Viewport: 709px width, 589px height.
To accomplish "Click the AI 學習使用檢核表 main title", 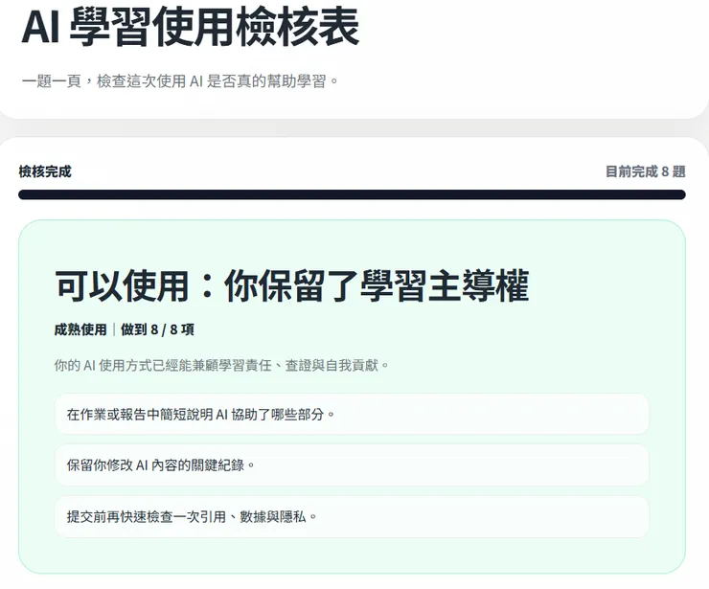I will (191, 28).
